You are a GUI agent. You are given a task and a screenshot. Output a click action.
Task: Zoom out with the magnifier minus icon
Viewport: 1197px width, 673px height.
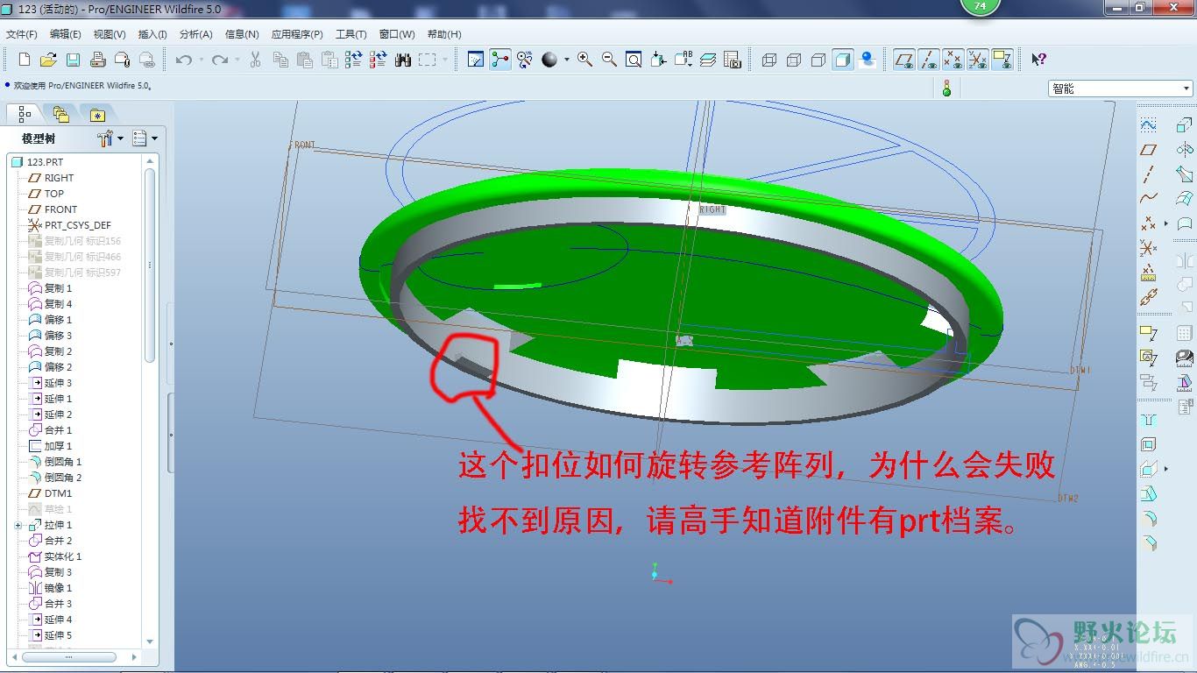[610, 60]
